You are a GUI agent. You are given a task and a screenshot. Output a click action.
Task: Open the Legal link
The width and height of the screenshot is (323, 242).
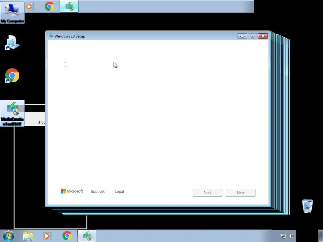[x=119, y=191]
